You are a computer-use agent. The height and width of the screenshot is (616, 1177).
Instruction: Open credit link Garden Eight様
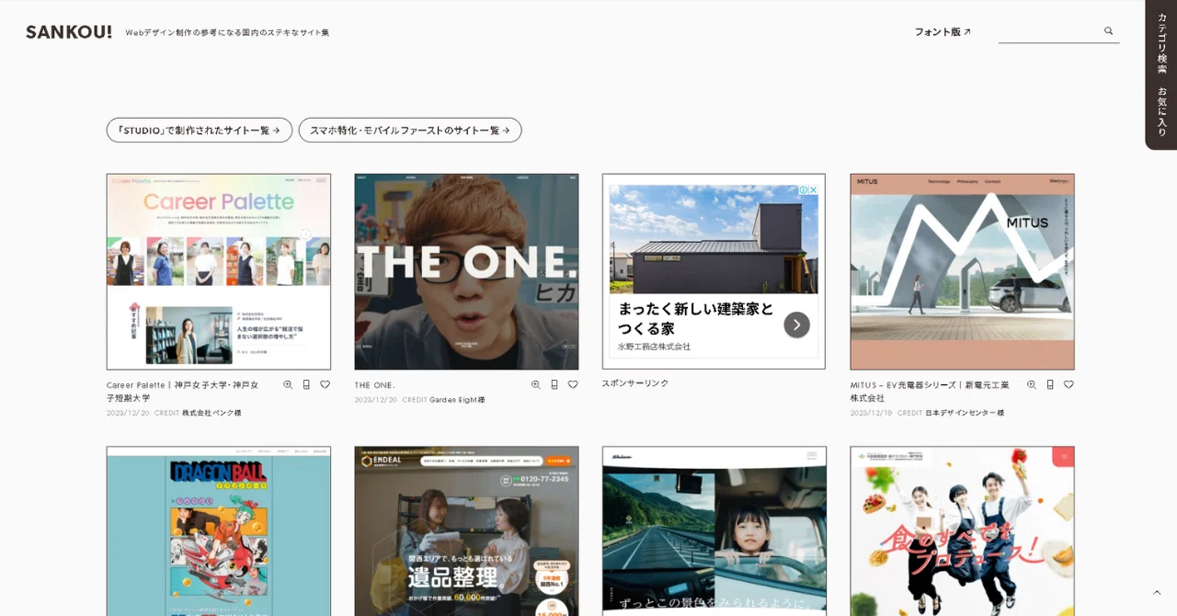point(457,400)
